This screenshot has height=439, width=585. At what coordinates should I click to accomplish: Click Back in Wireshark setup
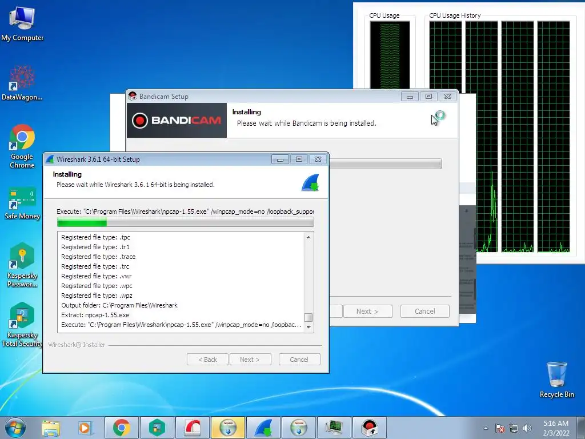click(x=207, y=359)
